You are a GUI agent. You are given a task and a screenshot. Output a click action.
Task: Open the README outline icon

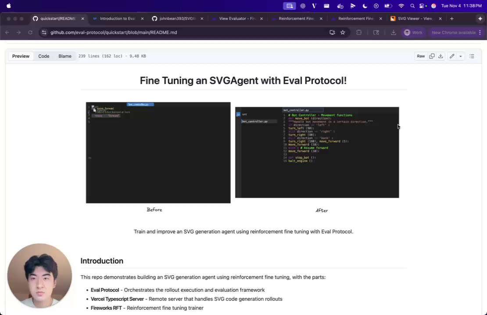tap(472, 56)
